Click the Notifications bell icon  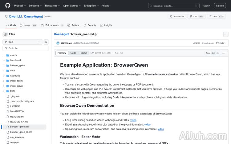[171, 16]
